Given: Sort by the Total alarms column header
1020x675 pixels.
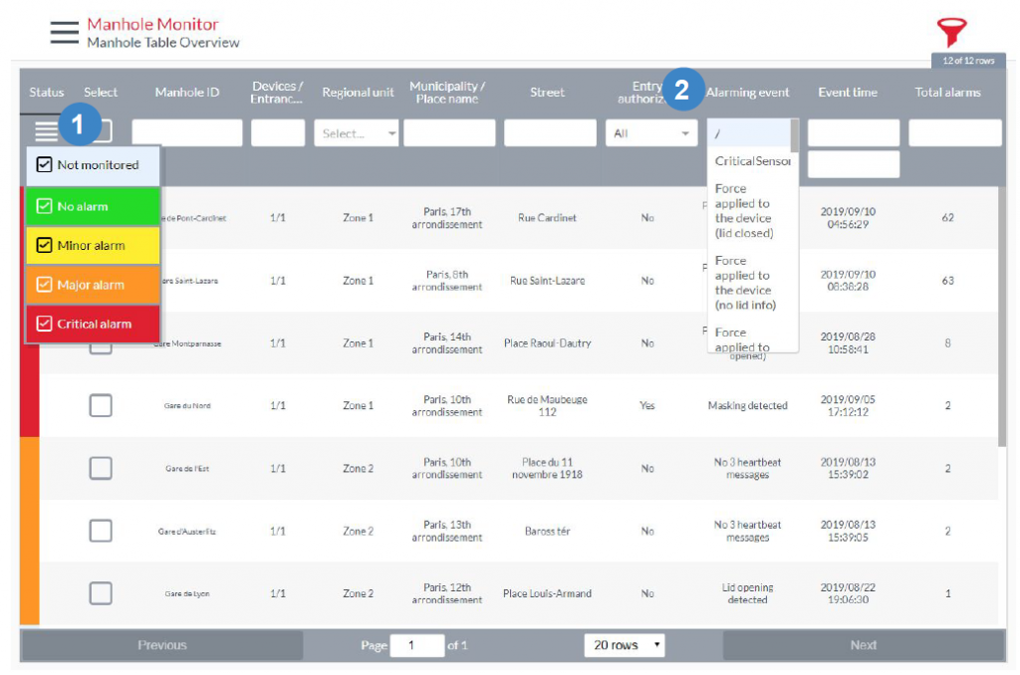Looking at the screenshot, I should coord(947,93).
